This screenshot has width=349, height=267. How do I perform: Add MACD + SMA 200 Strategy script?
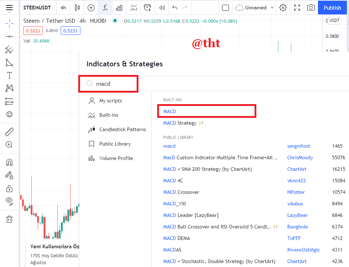[x=207, y=169]
